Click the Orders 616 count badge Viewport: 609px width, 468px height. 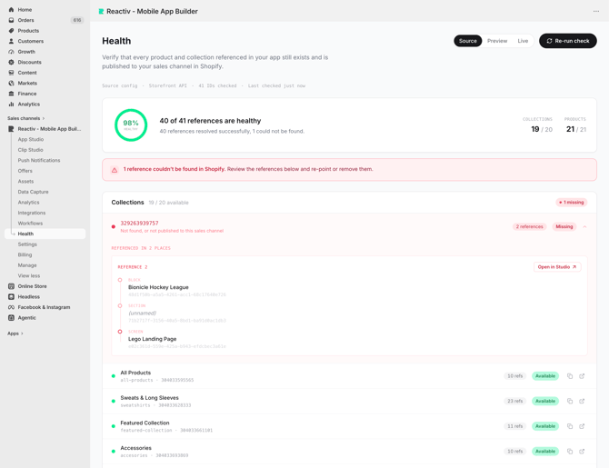click(x=77, y=20)
